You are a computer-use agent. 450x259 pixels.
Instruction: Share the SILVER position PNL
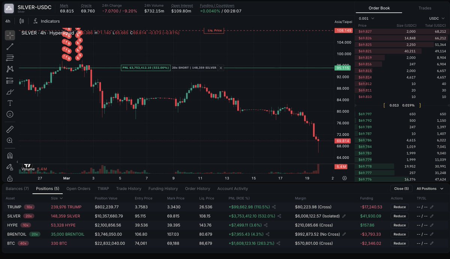click(x=279, y=216)
